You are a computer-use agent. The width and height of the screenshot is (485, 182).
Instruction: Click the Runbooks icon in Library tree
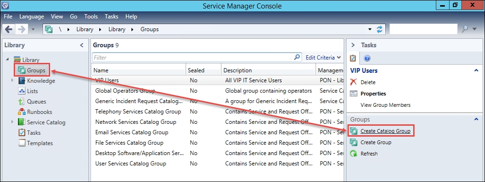22,112
